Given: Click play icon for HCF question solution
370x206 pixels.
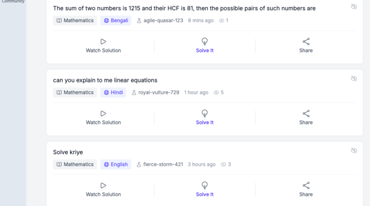Looking at the screenshot, I should tap(103, 42).
